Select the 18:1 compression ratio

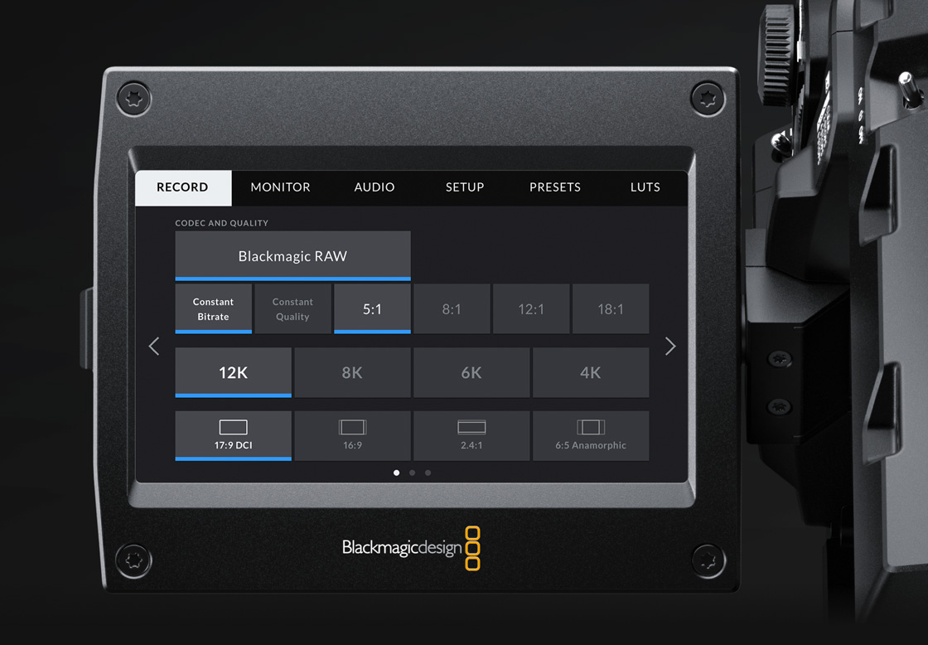611,308
